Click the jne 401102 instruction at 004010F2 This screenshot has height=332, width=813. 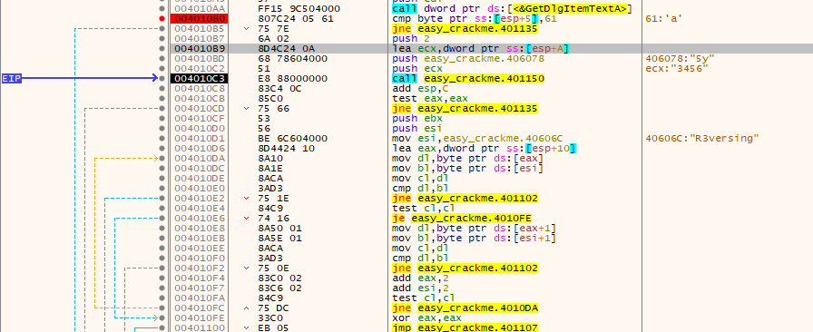[465, 269]
